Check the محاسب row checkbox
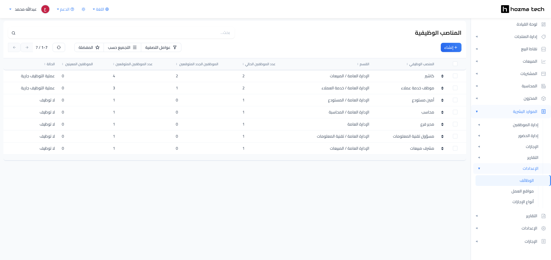 (455, 112)
